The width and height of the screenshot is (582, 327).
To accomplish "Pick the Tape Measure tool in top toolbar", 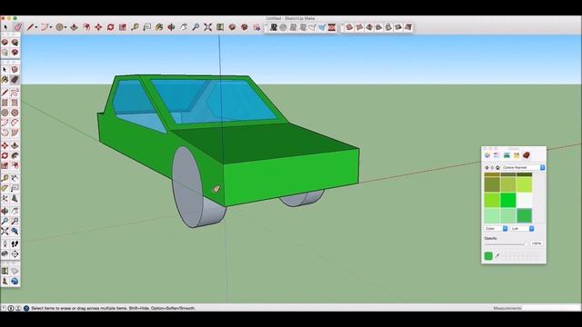I will (135, 27).
